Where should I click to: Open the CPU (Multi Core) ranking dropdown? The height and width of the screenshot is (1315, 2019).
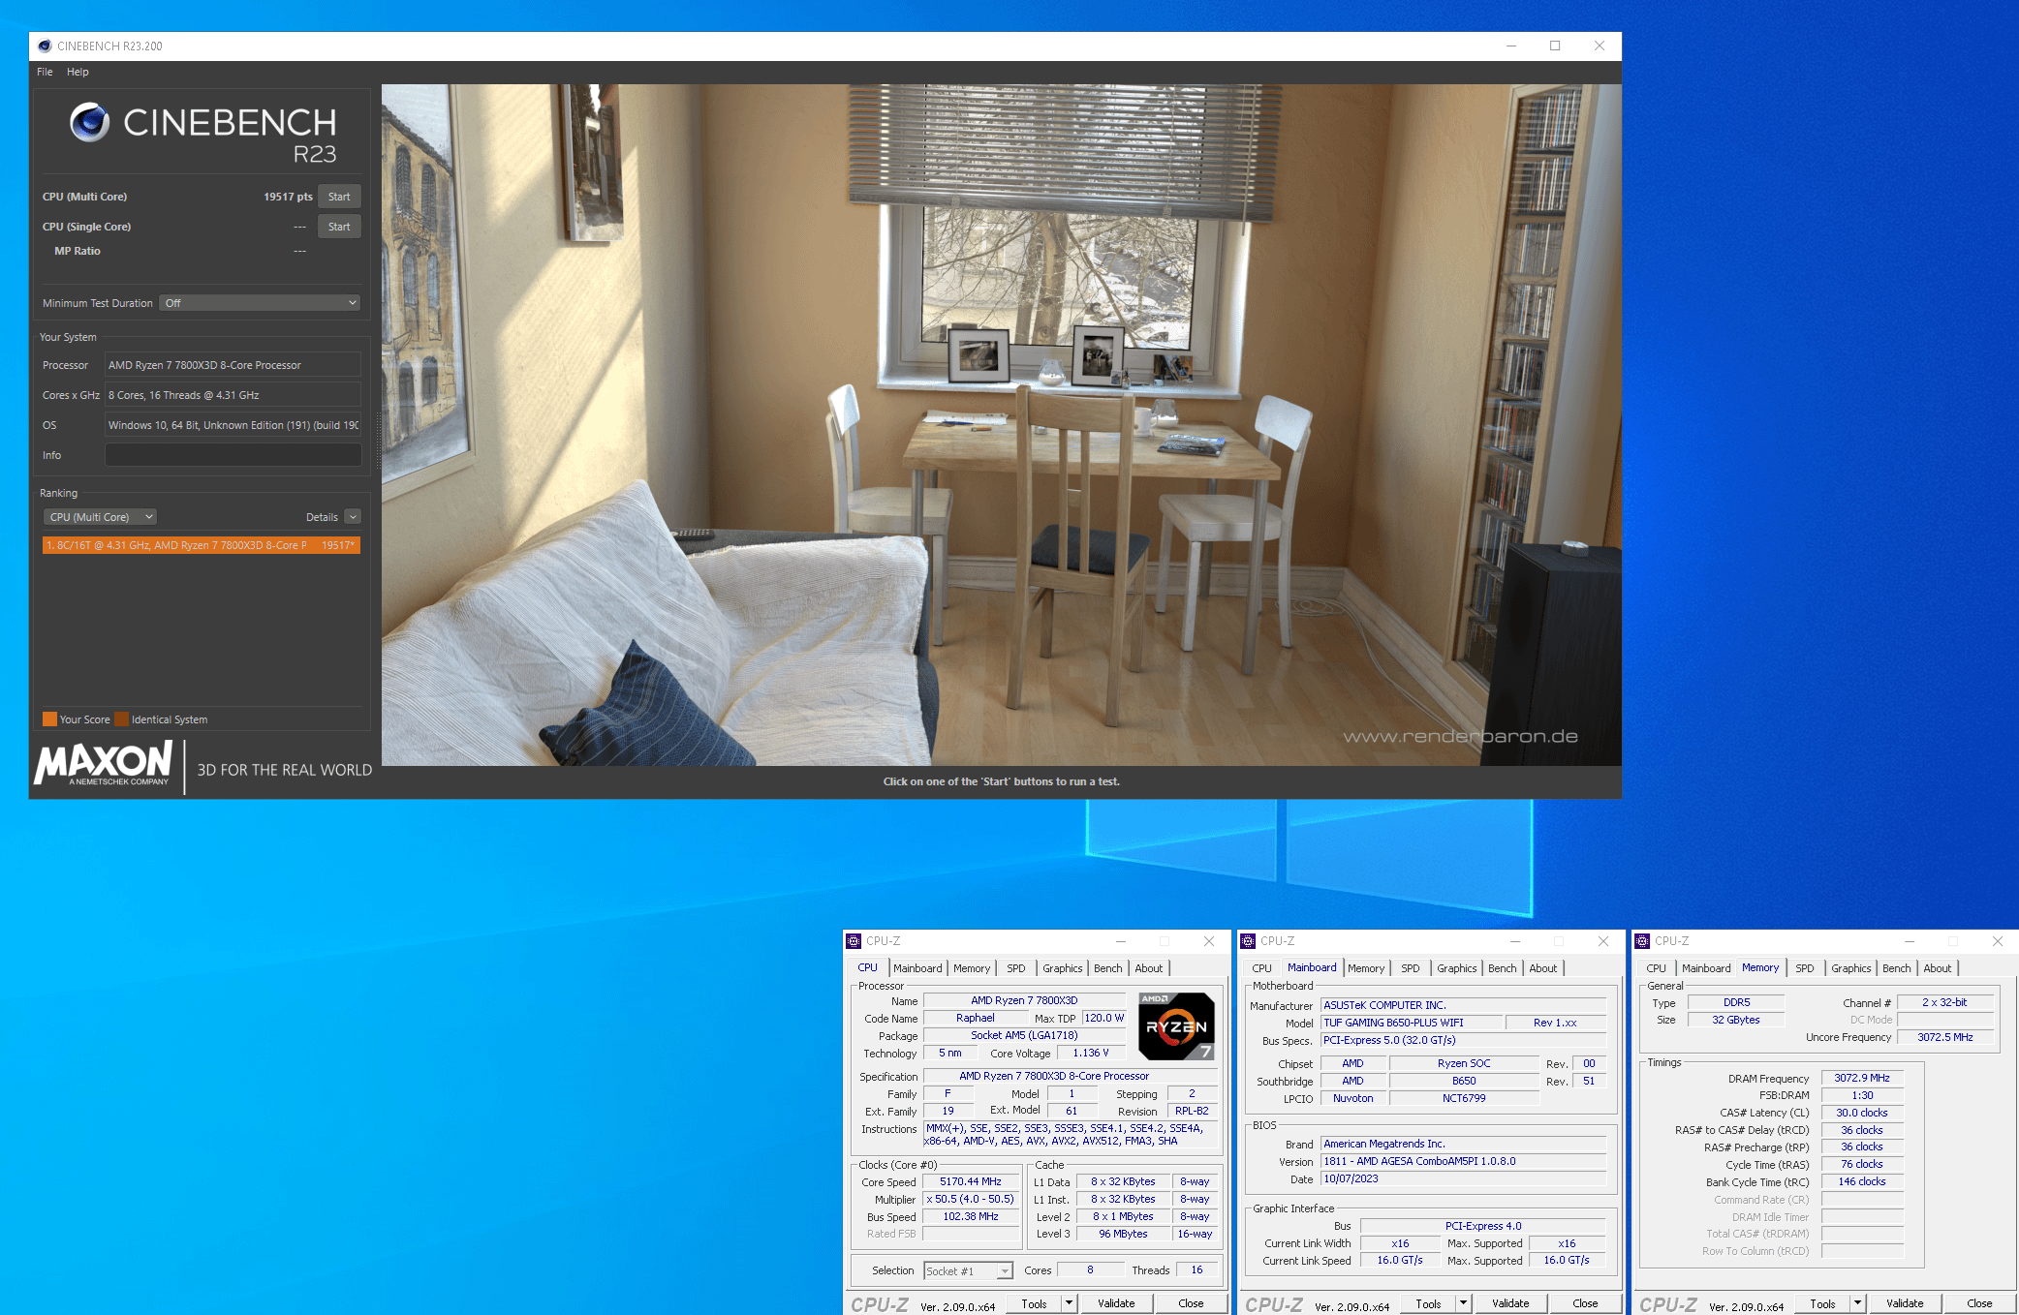[x=100, y=517]
